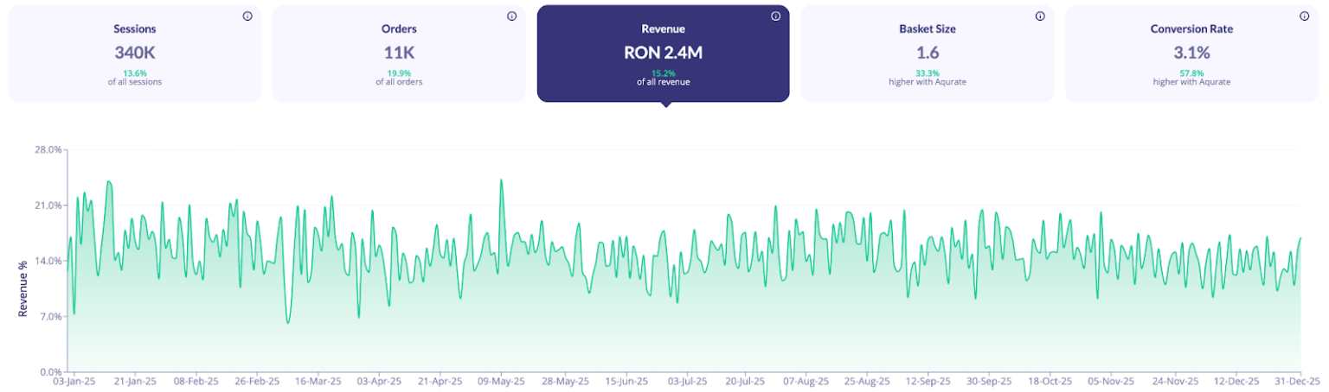1329x392 pixels.
Task: Click the 28.0% label on the y-axis
Action: 48,149
